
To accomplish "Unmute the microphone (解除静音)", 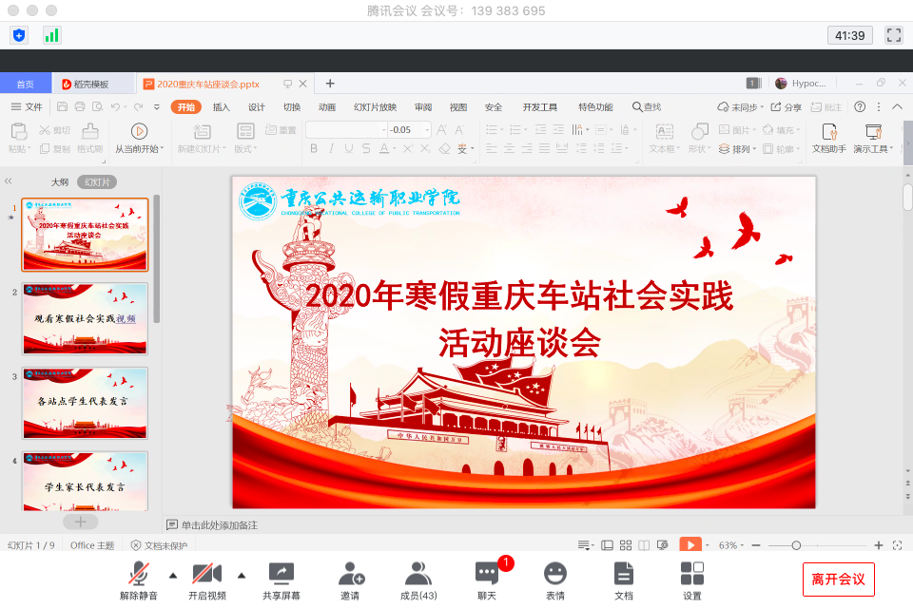I will 141,579.
